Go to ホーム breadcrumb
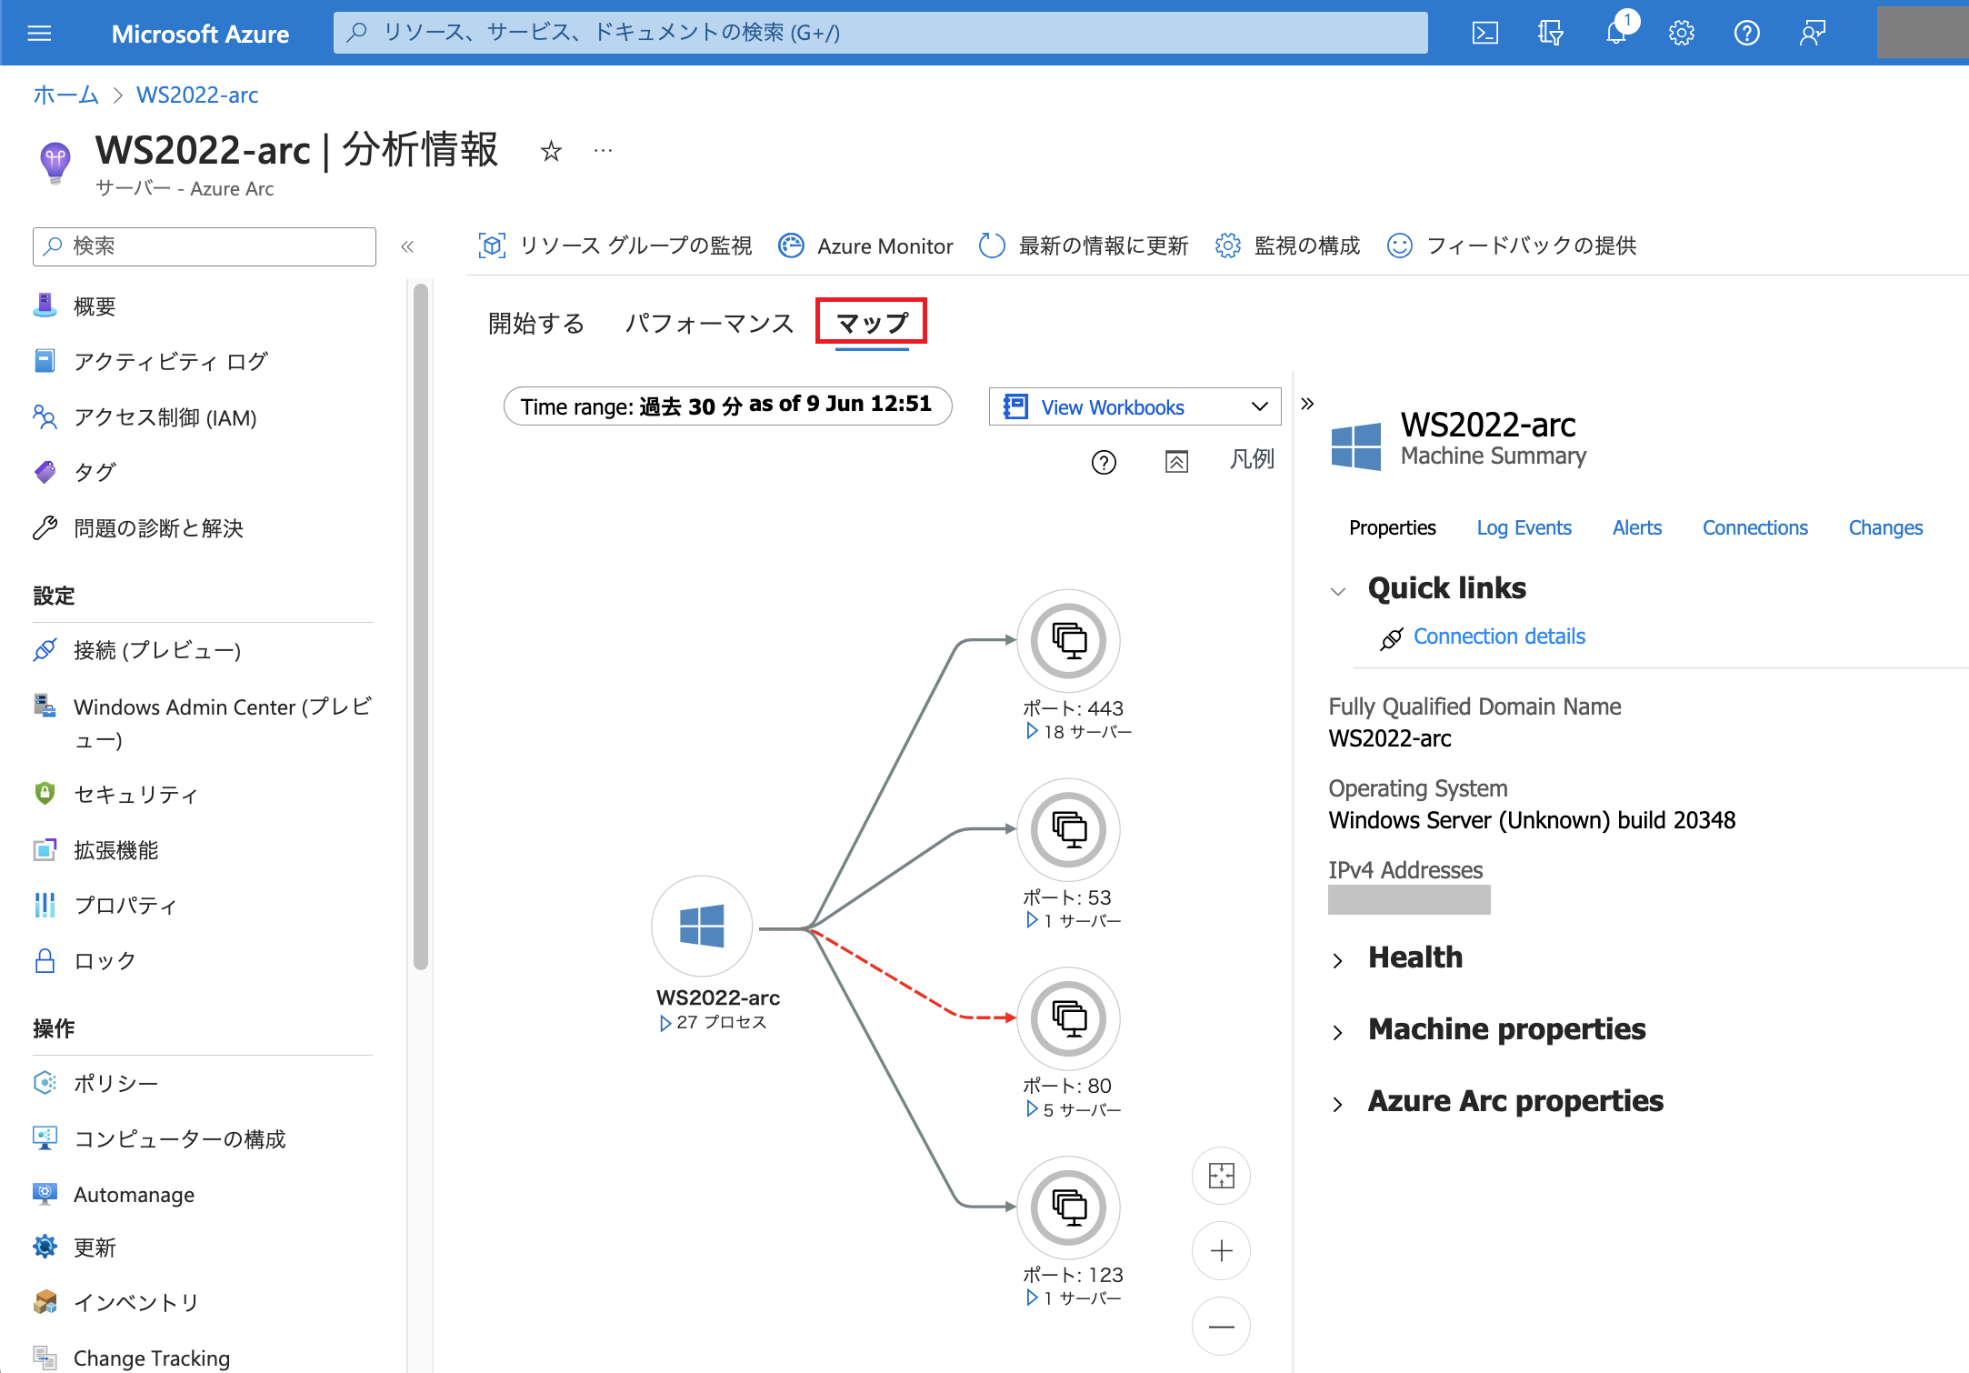 [65, 95]
